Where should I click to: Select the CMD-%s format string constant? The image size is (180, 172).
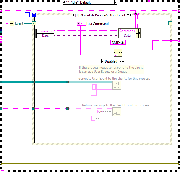point(118,42)
